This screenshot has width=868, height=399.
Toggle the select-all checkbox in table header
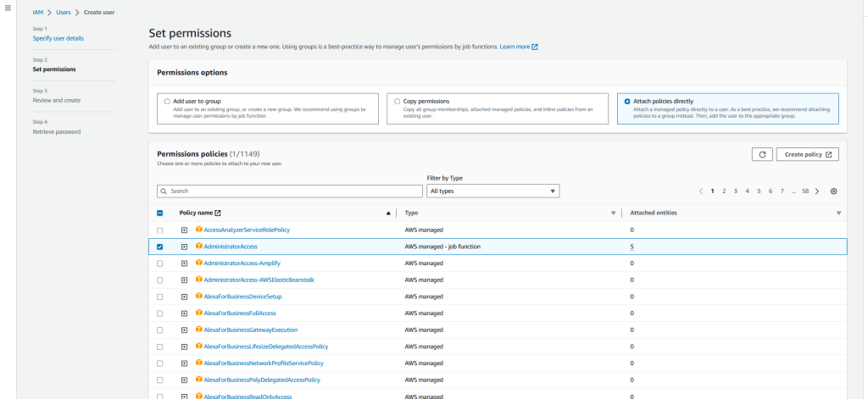tap(160, 213)
